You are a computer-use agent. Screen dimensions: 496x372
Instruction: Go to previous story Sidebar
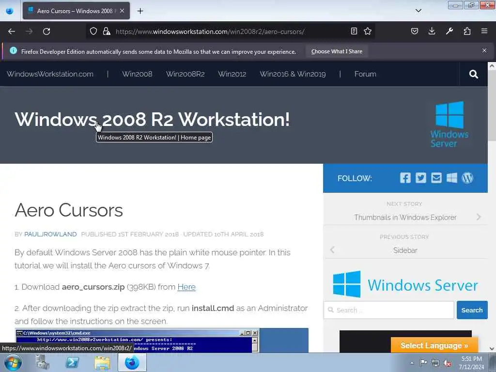pyautogui.click(x=405, y=250)
